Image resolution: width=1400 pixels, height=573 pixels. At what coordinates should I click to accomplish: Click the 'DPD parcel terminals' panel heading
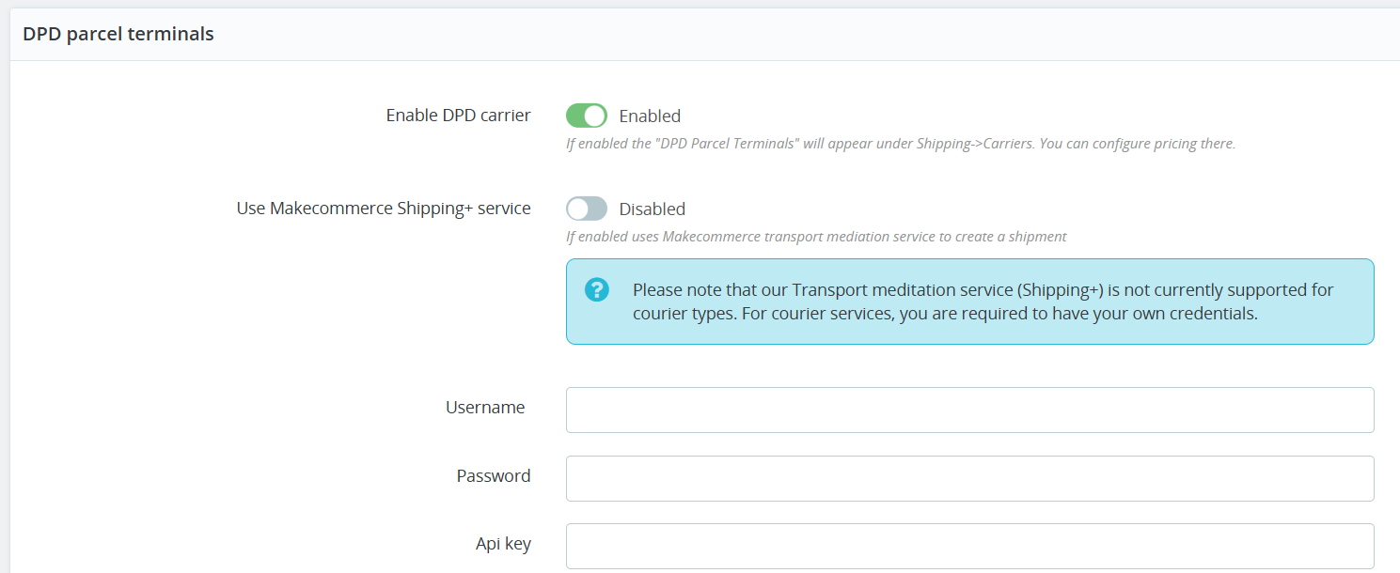(x=118, y=34)
